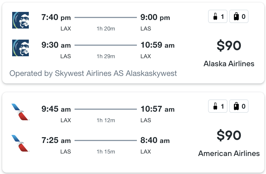Click the 9:00 pm LAS arrival time

(155, 18)
